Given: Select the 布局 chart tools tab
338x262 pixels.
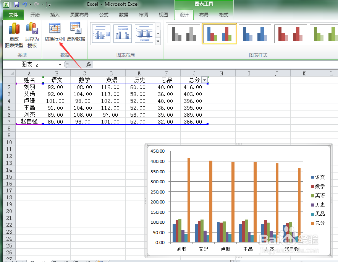Looking at the screenshot, I should pos(204,15).
